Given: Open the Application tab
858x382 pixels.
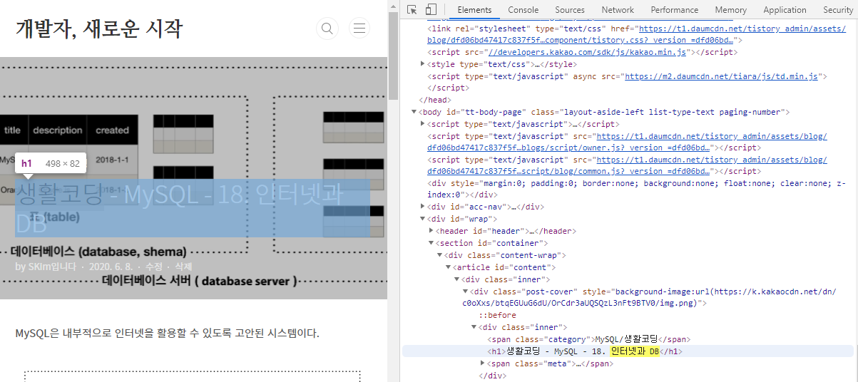Looking at the screenshot, I should click(x=785, y=10).
